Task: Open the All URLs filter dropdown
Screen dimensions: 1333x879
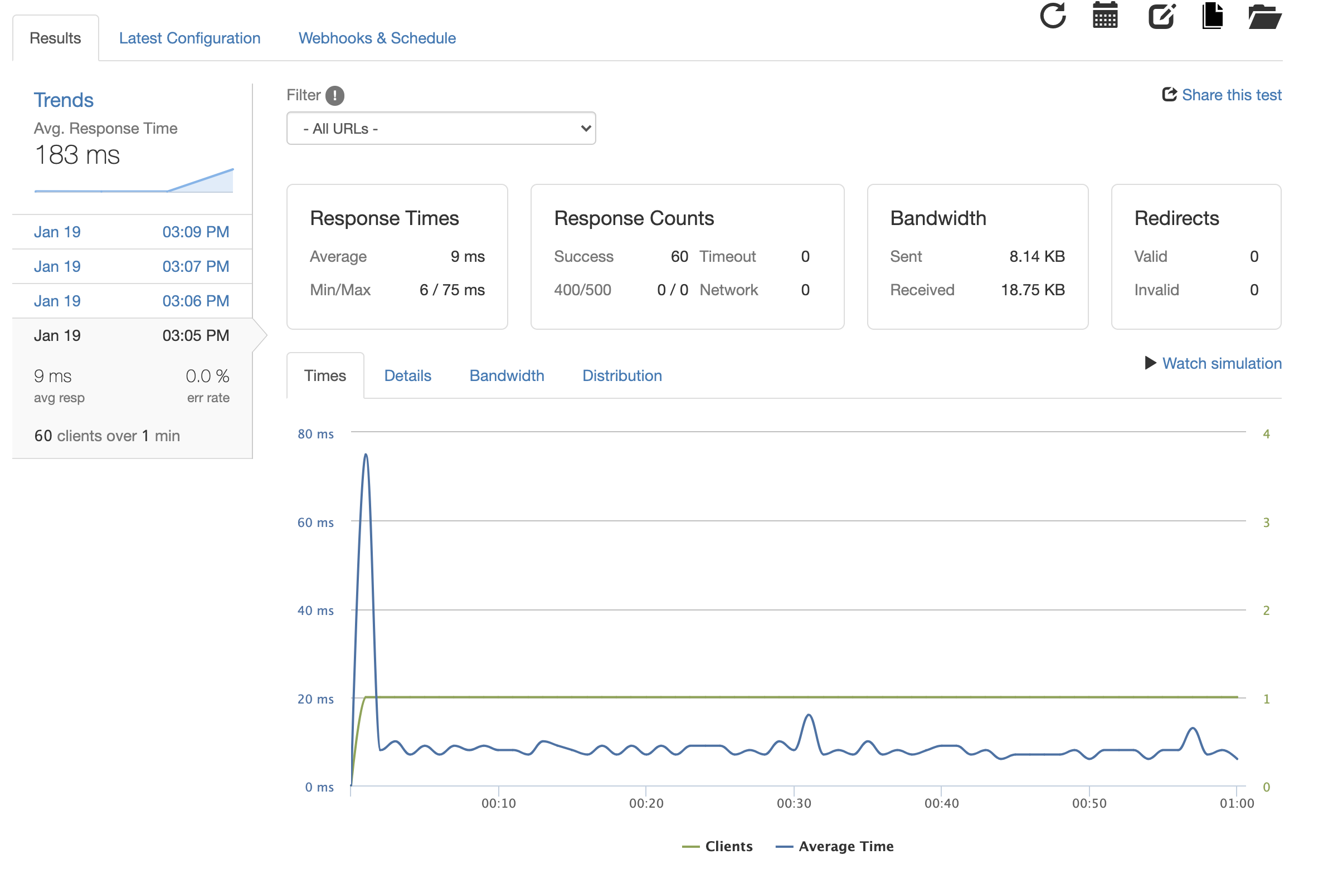Action: (441, 128)
